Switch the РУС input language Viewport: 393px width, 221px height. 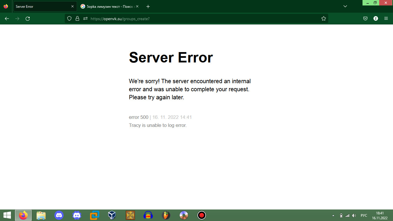coord(364,215)
